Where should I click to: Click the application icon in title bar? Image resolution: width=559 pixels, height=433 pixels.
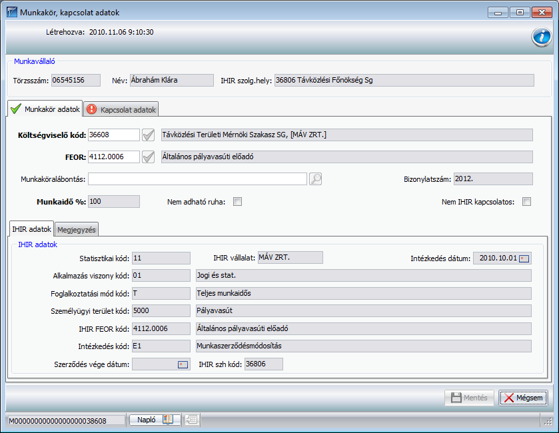[x=12, y=13]
